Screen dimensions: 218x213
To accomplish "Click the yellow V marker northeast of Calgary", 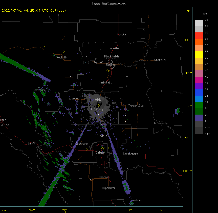I will 108,148.
